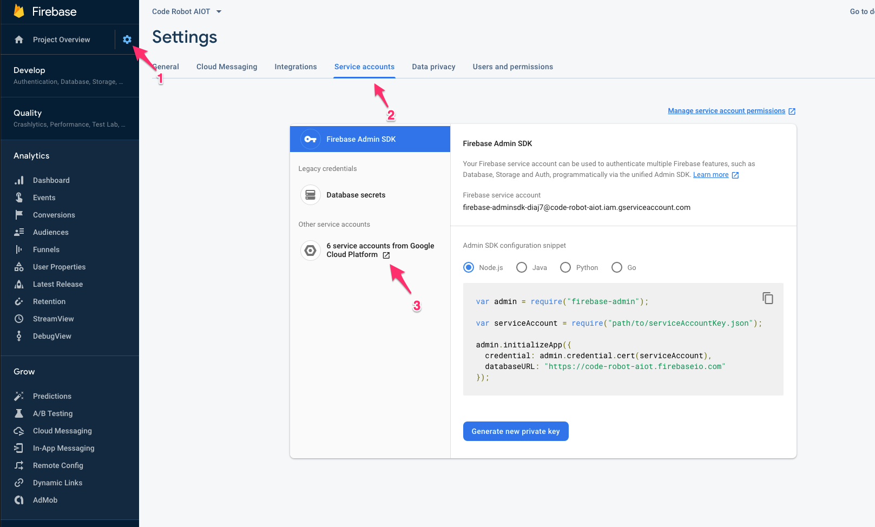Open the Predictions page
This screenshot has width=875, height=527.
pyautogui.click(x=52, y=396)
